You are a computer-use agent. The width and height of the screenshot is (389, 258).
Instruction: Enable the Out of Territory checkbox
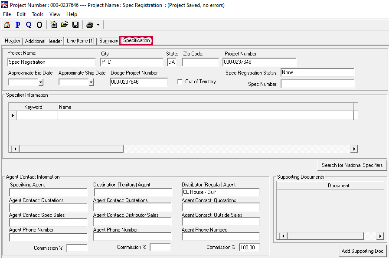click(180, 82)
